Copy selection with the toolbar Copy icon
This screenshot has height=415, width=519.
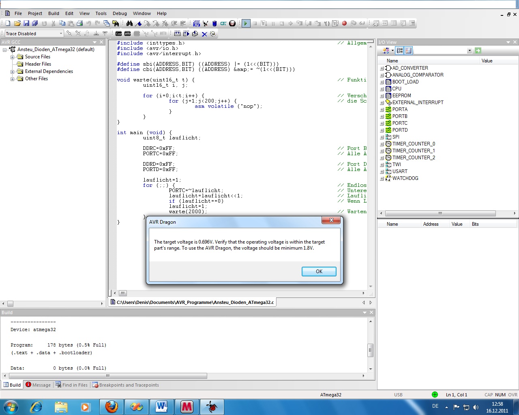coord(62,24)
